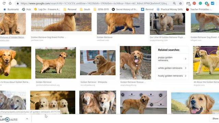Open the running golden retriever image
The width and height of the screenshot is (219, 123).
pos(15,63)
